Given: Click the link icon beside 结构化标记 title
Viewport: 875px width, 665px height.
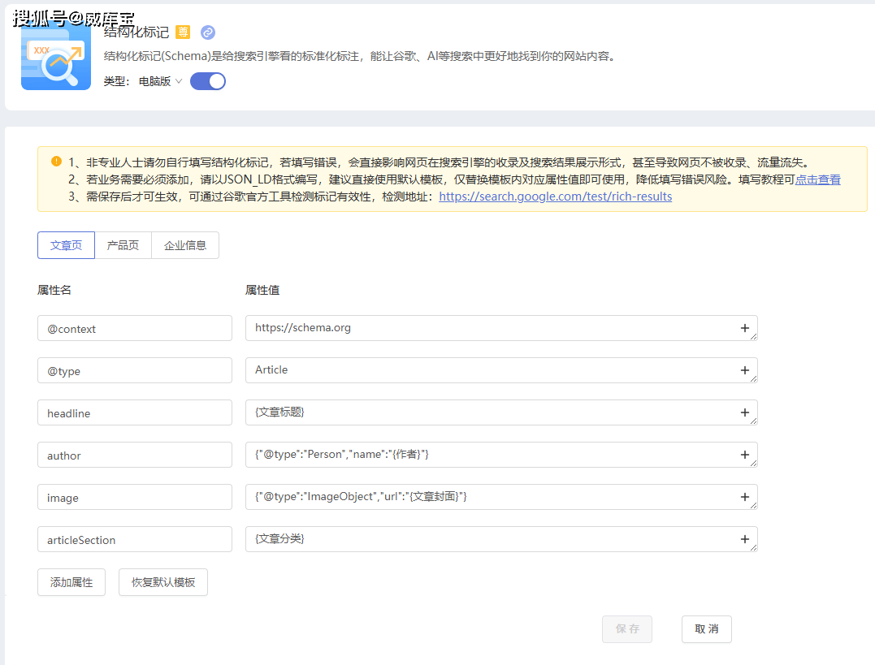Looking at the screenshot, I should (x=208, y=32).
